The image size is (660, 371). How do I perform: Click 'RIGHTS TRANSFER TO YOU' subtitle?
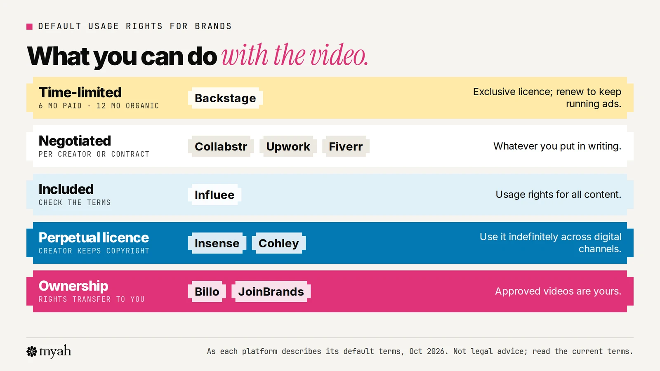(x=92, y=299)
